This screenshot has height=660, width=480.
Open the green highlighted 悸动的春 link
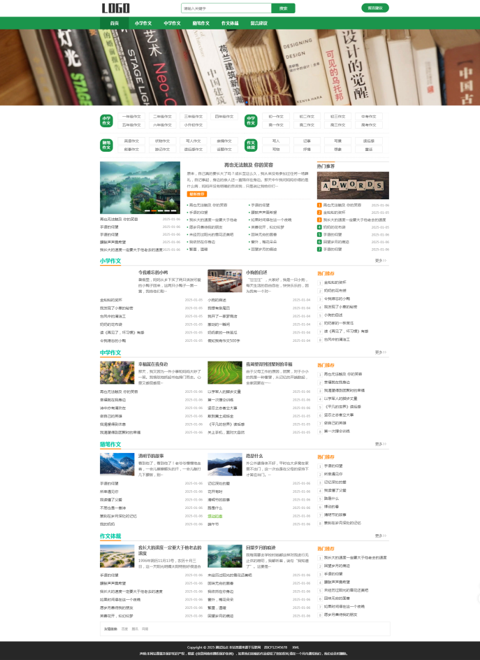[x=215, y=516]
